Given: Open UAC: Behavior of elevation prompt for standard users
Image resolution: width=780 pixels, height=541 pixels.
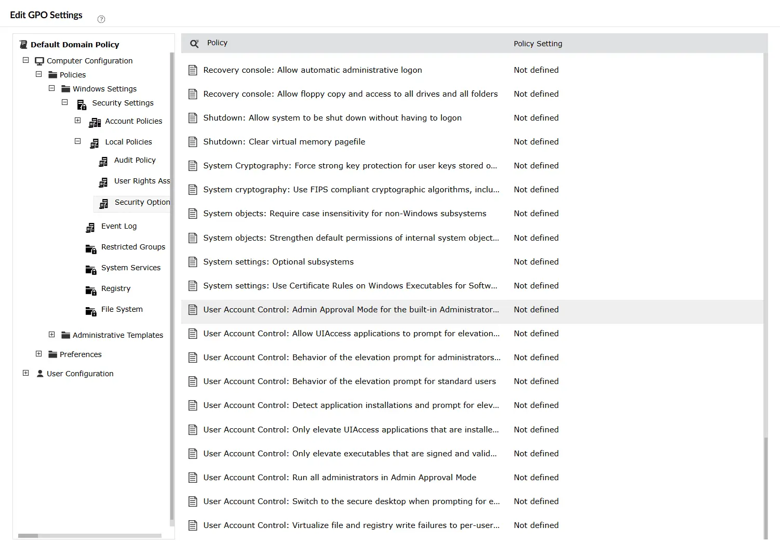Looking at the screenshot, I should click(349, 381).
